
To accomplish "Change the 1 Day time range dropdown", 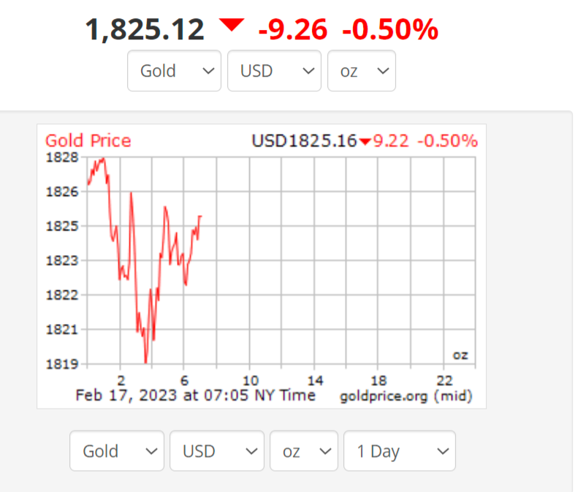I will tap(399, 451).
